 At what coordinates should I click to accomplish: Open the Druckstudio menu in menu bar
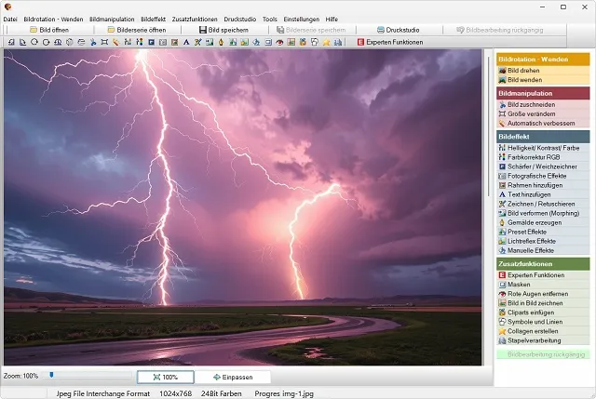point(239,19)
